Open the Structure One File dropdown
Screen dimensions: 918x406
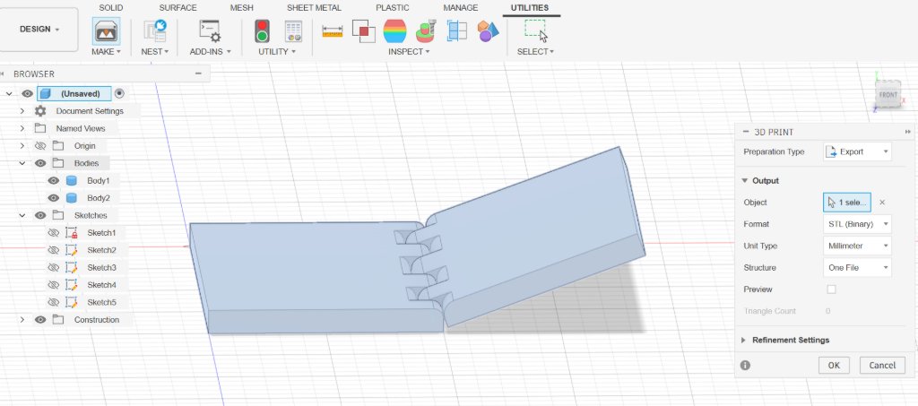[857, 267]
